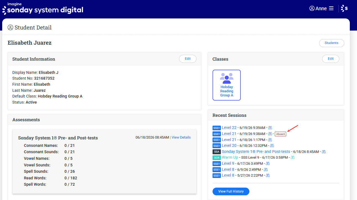
Task: Click Default Class value Hobday Reading Group A
Action: [60, 96]
